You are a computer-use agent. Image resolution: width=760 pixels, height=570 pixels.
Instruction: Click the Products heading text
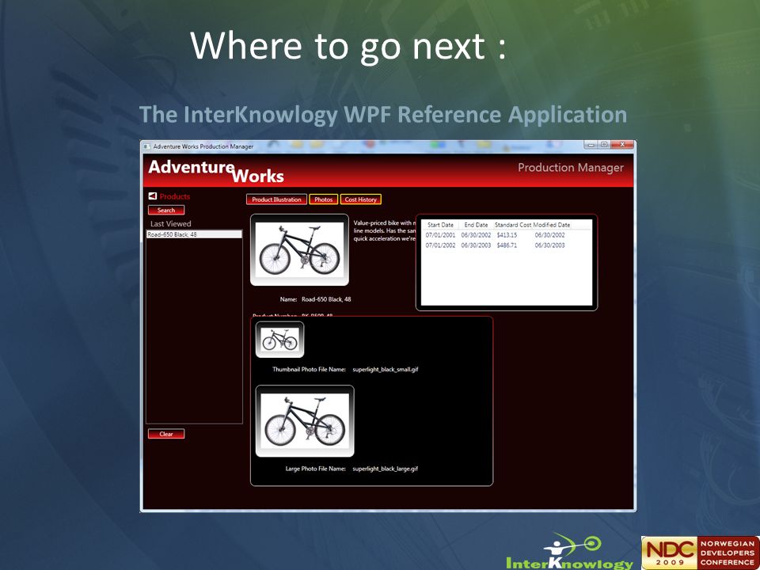(174, 196)
